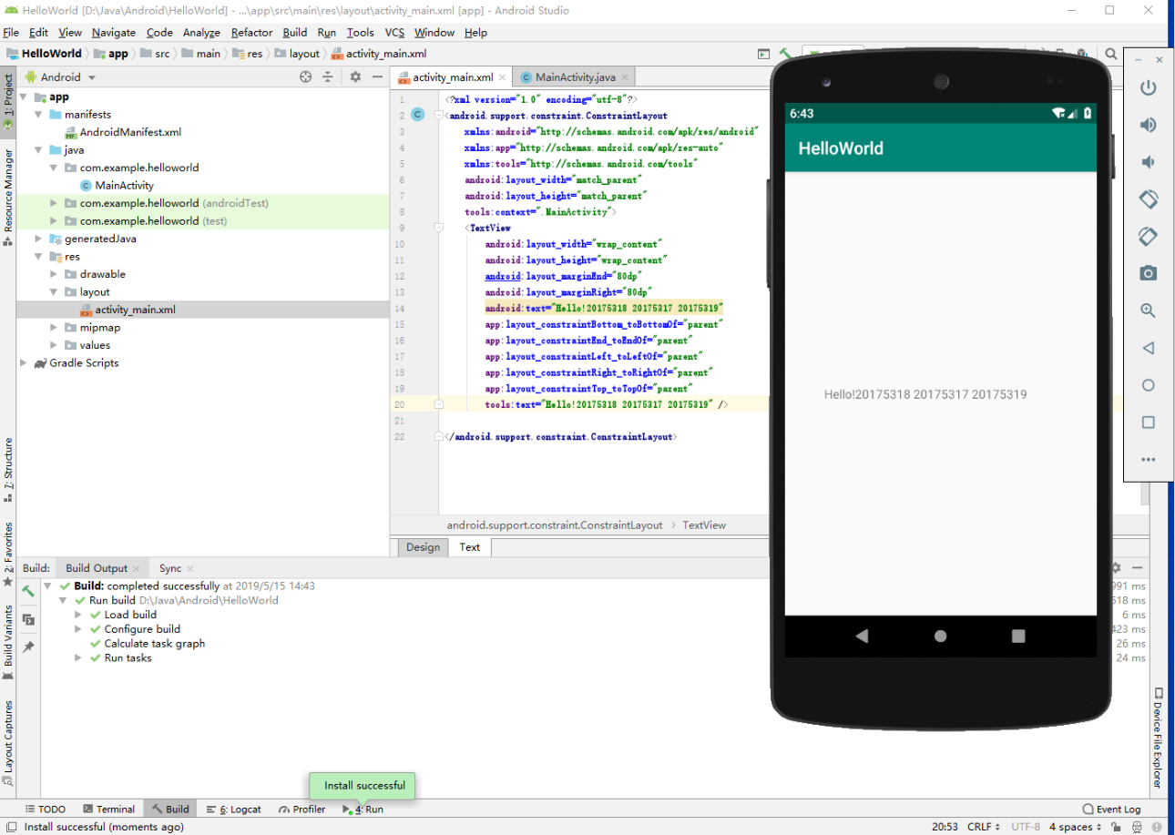Open the Profiler tool window
This screenshot has height=835, width=1175.
click(302, 809)
